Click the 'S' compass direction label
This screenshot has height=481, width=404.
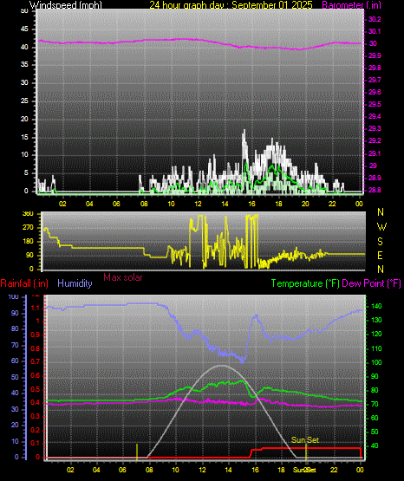pos(380,242)
